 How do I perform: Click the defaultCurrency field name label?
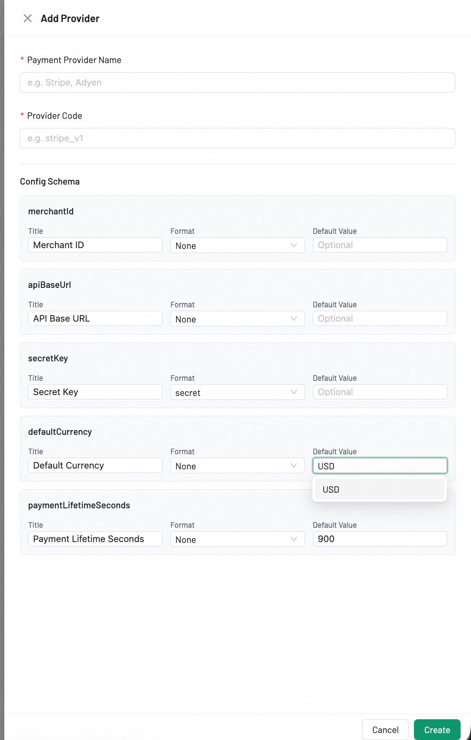pyautogui.click(x=60, y=432)
